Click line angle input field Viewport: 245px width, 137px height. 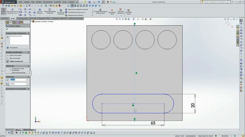(18, 84)
